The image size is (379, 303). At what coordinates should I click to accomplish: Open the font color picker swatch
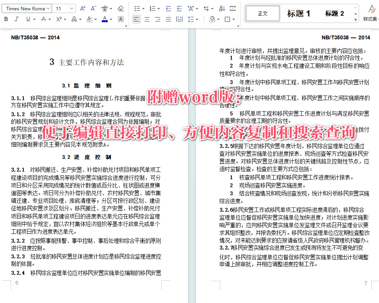104,18
